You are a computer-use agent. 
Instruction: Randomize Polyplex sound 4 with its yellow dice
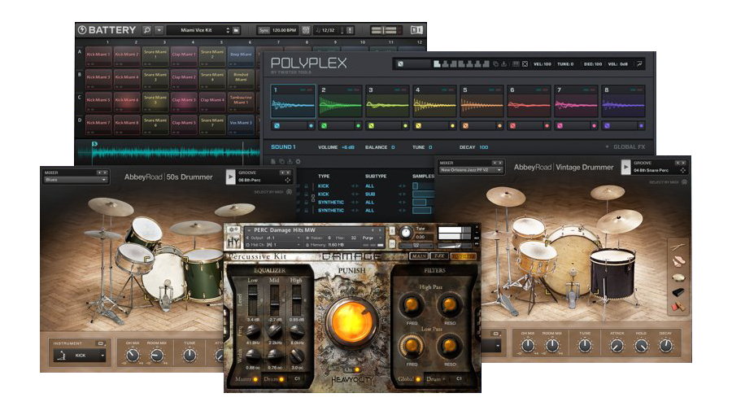pyautogui.click(x=418, y=125)
